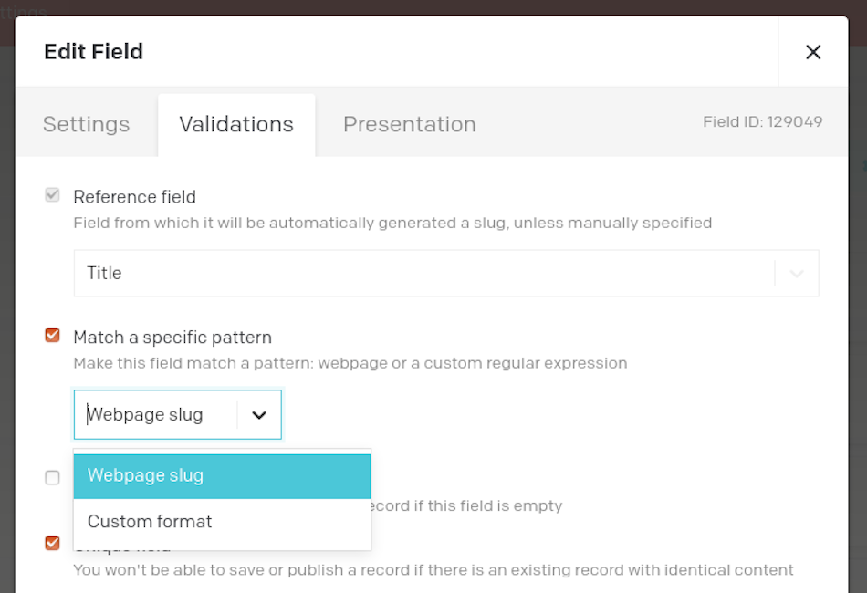Open the Presentation tab
The image size is (867, 593).
coord(409,124)
